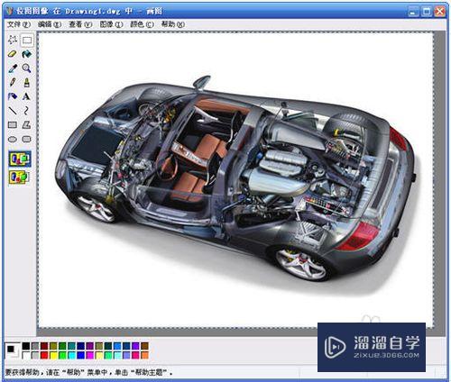The height and width of the screenshot is (382, 451).
Task: Close the Paint window
Action: click(x=440, y=12)
